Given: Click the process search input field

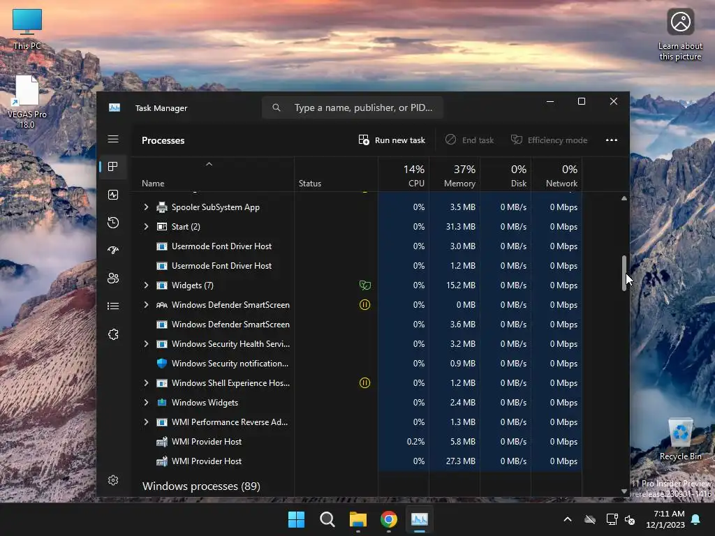Looking at the screenshot, I should (x=352, y=107).
